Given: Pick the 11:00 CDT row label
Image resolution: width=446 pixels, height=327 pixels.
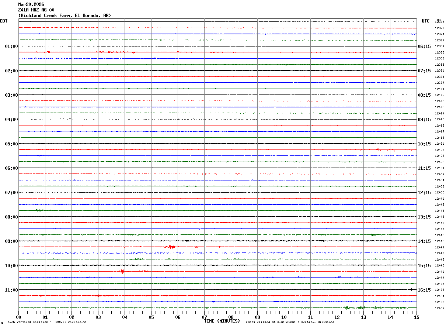Looking at the screenshot, I should coord(11,290).
